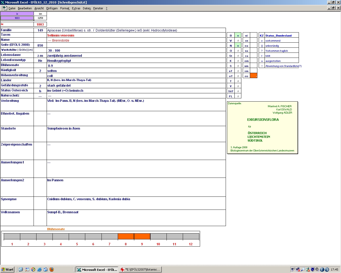Open the Datei menu
Screen dimensions: 341x273
[x=12, y=8]
